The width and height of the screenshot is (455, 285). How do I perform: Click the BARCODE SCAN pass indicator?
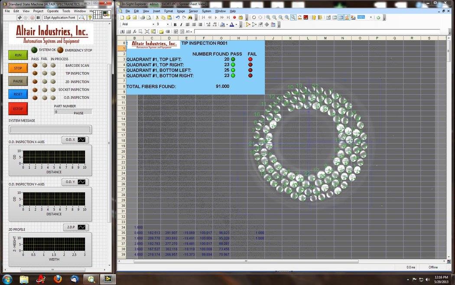[x=35, y=66]
